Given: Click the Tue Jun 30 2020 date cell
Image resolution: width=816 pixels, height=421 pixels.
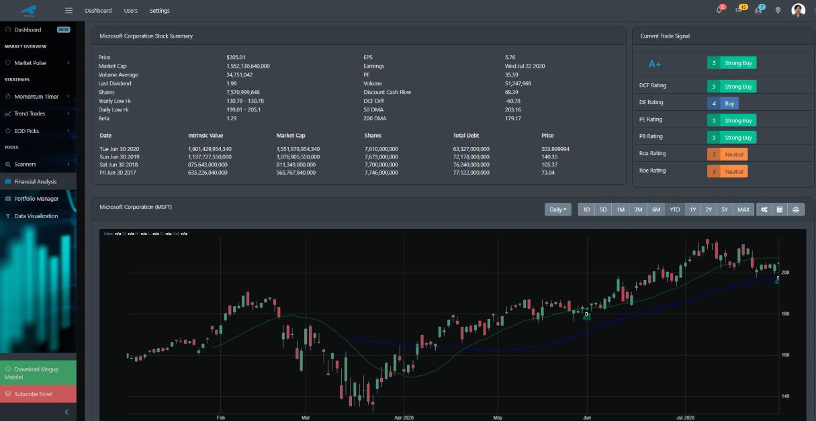Looking at the screenshot, I should click(120, 149).
